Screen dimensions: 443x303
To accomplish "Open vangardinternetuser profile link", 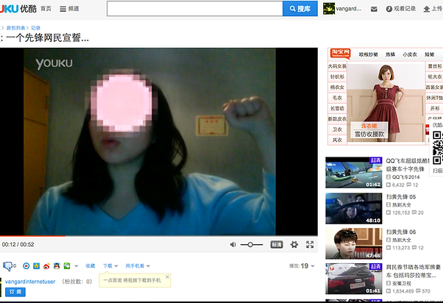I will pos(30,282).
